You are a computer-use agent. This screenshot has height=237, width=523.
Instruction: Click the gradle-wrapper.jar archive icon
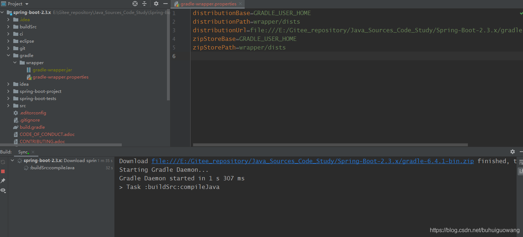tap(29, 70)
